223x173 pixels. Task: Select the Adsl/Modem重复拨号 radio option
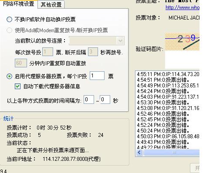pos(10,30)
